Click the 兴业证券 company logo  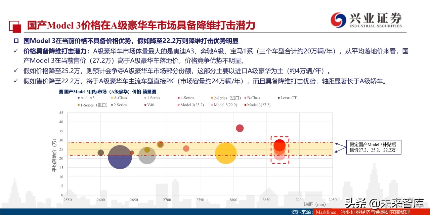point(366,20)
